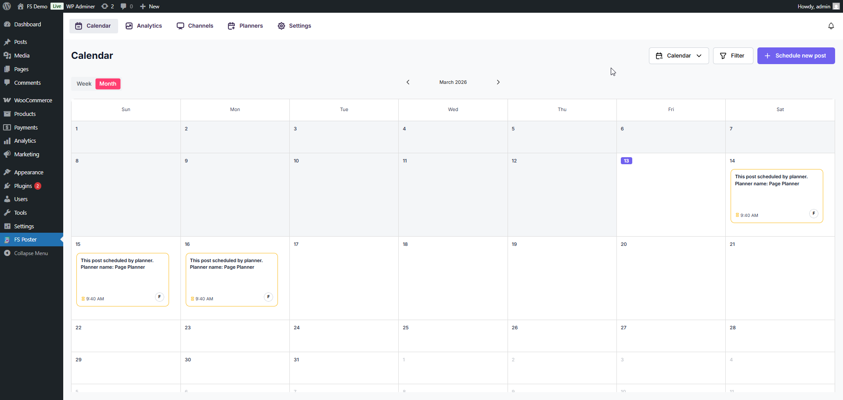The width and height of the screenshot is (843, 400).
Task: Go to the previous month arrow
Action: (408, 82)
